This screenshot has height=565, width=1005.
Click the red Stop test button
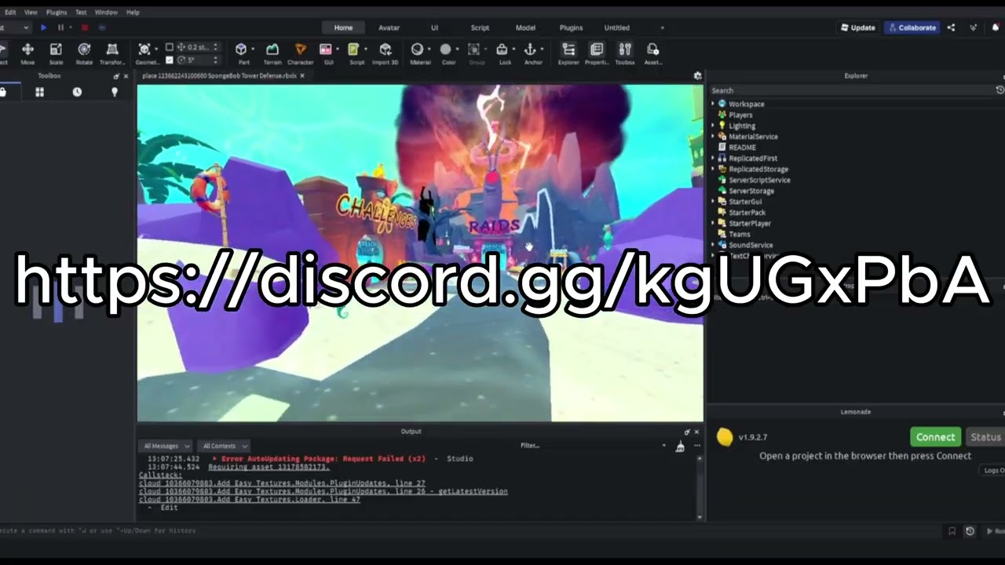(85, 27)
